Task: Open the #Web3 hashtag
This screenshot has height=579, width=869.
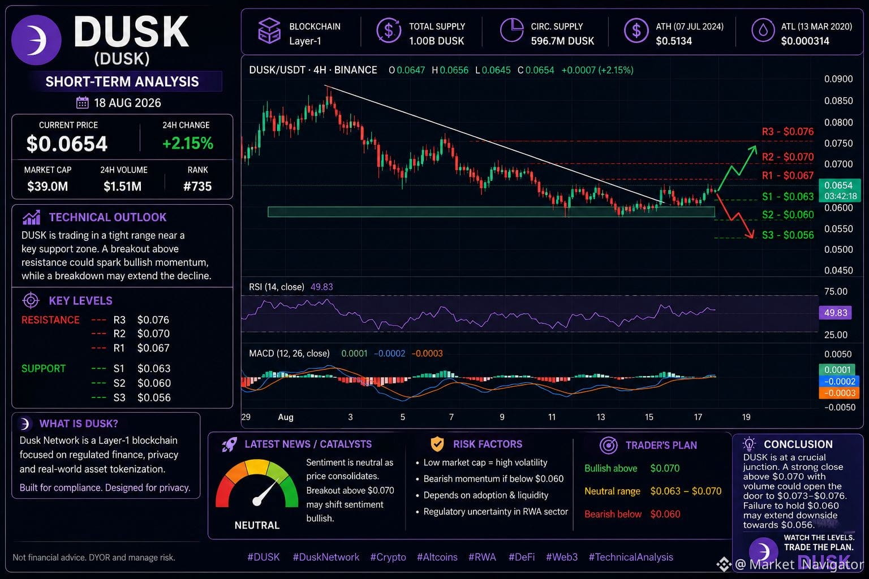Action: pyautogui.click(x=562, y=557)
